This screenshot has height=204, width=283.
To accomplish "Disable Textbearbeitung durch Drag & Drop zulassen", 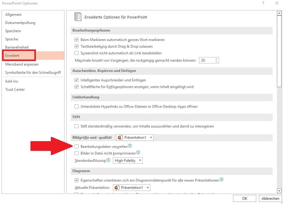I will [x=76, y=46].
